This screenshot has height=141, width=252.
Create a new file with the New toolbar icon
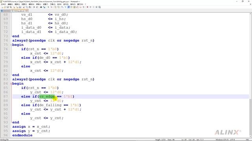2,7
